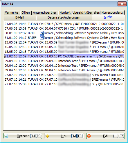
Task: Click the Word icon in the 31.01.09 BRIEF row
Action: tap(42, 38)
